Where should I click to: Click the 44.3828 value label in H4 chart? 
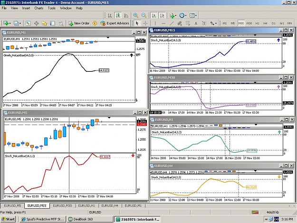pyautogui.click(x=251, y=187)
